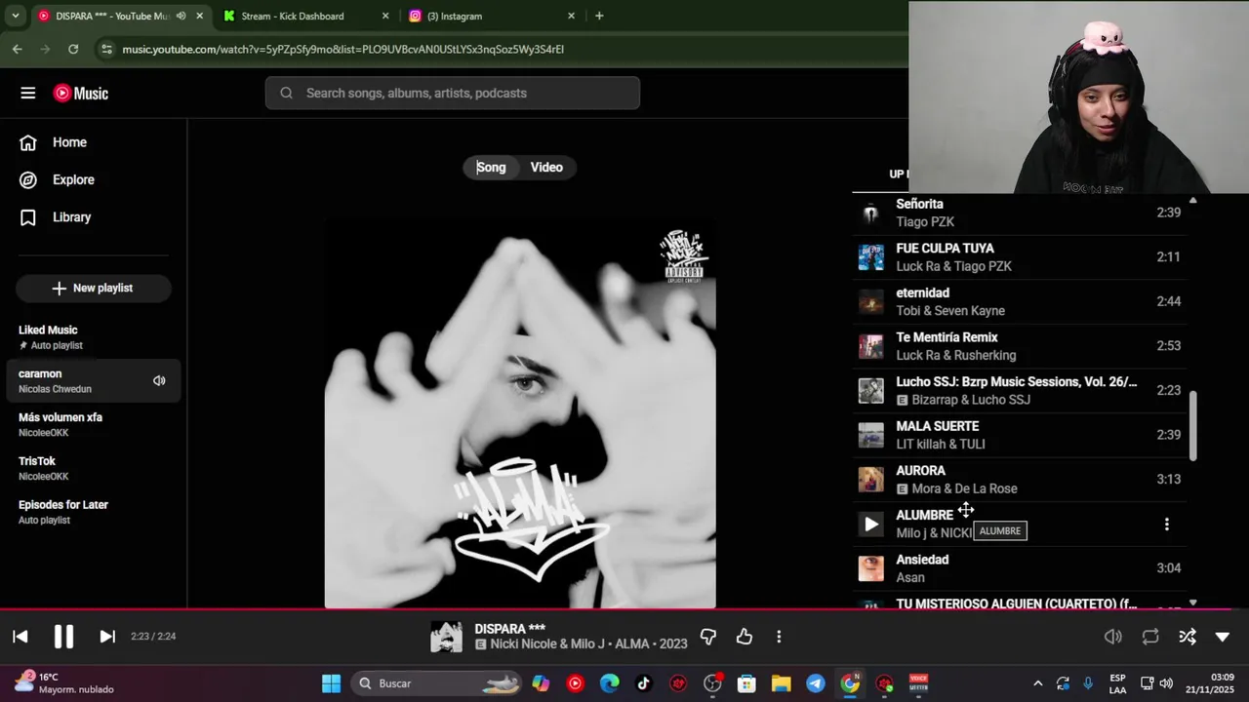
Task: Toggle shuffle in the player
Action: [1188, 637]
